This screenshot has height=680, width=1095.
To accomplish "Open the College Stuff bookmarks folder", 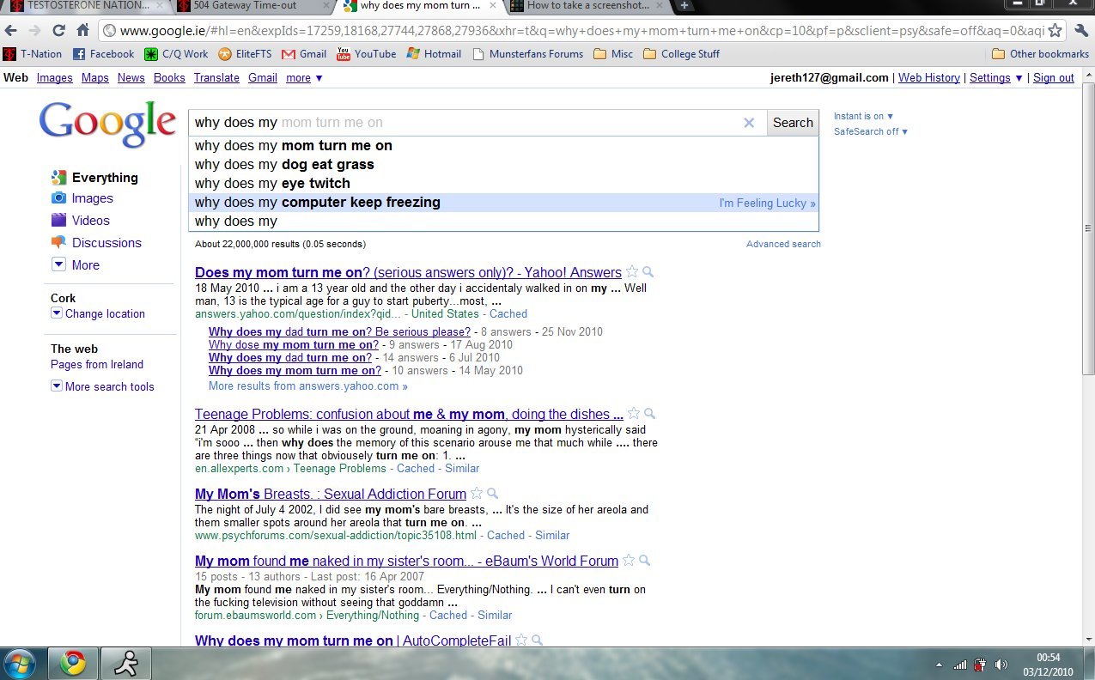I will [680, 53].
